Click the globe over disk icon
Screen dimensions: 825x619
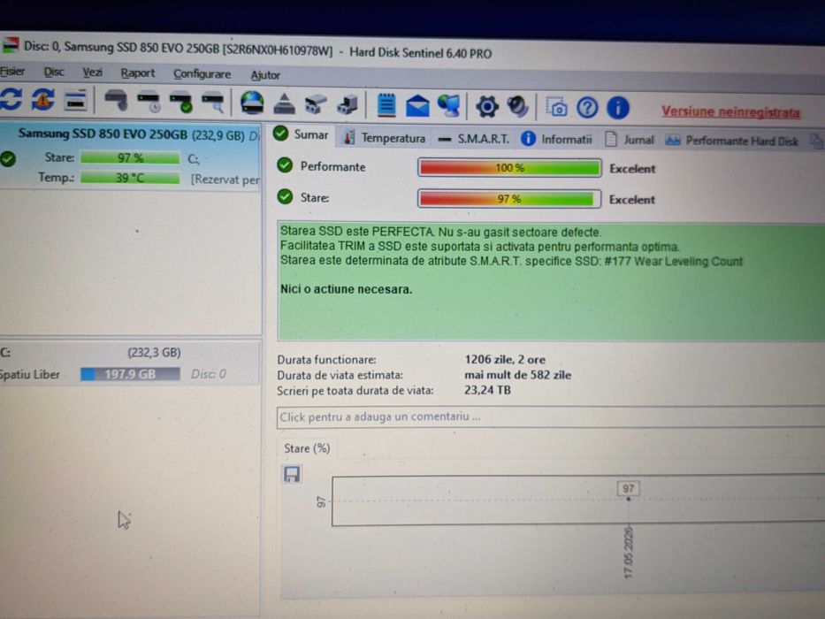coord(252,102)
